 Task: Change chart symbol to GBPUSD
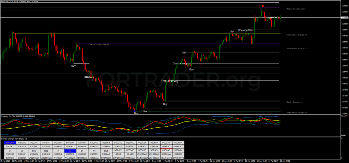pos(22,143)
